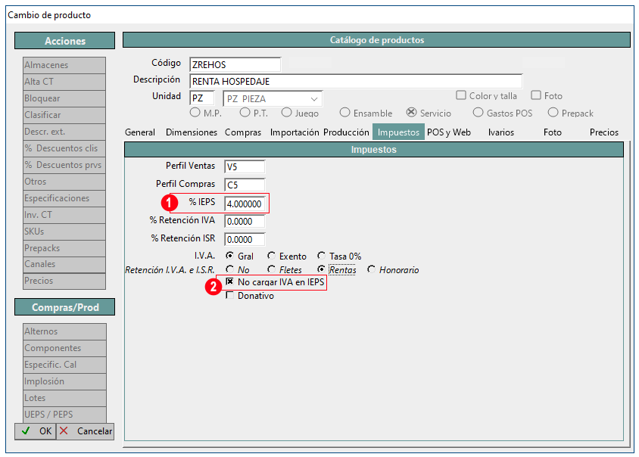The width and height of the screenshot is (639, 457).
Task: Click the Unidad code field PZ
Action: tap(202, 98)
